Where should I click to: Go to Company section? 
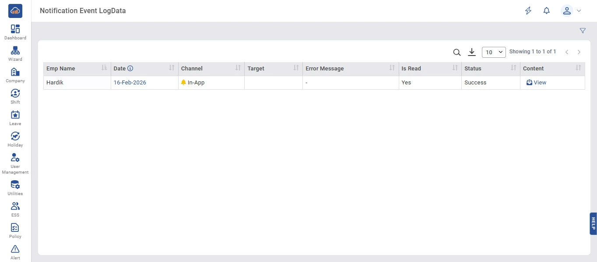click(x=15, y=74)
